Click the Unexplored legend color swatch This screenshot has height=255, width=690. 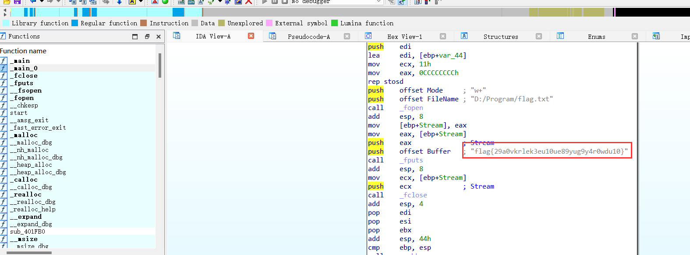pos(221,23)
